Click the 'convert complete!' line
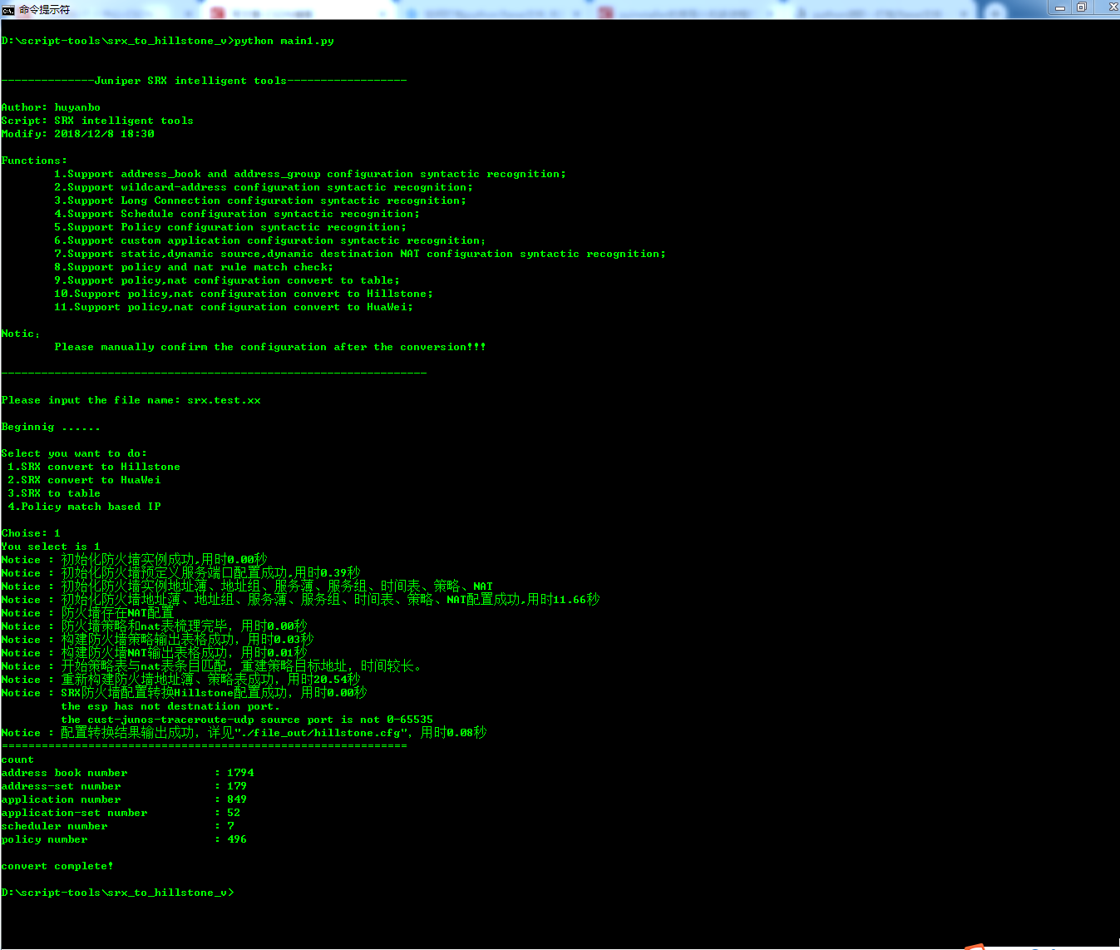Image resolution: width=1120 pixels, height=950 pixels. [57, 866]
